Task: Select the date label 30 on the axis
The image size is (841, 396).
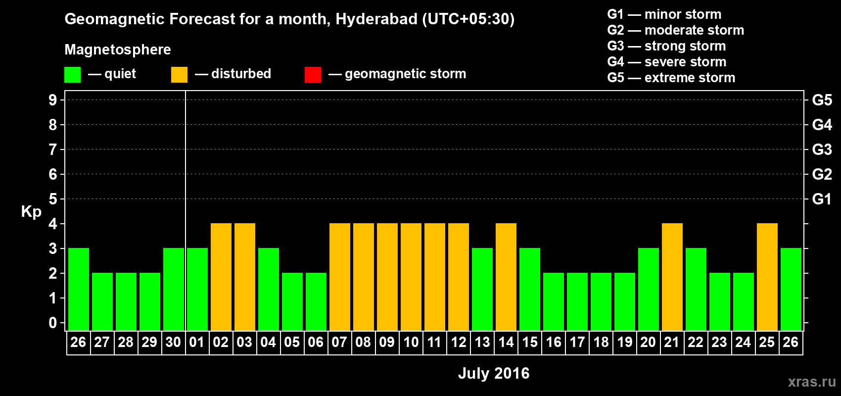Action: click(x=173, y=342)
